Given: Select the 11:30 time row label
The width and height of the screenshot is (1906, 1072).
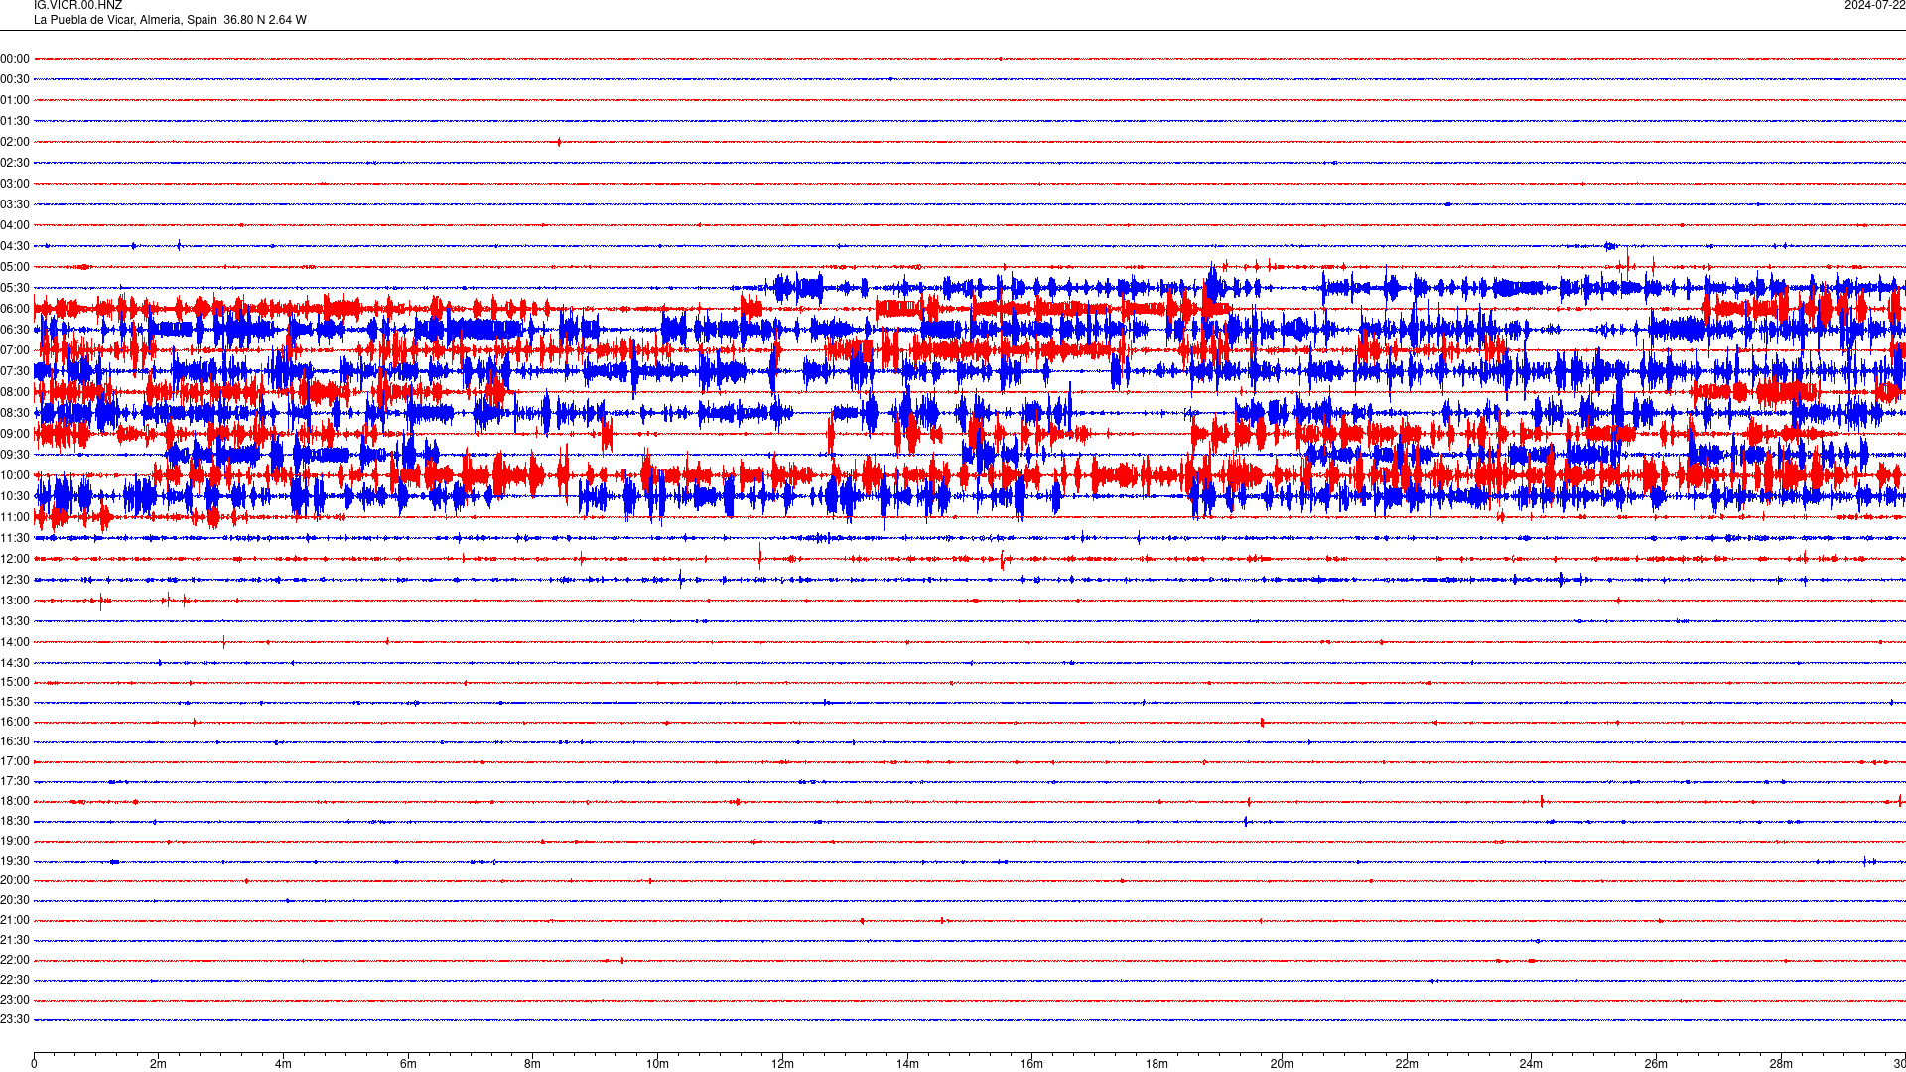Looking at the screenshot, I should point(15,538).
